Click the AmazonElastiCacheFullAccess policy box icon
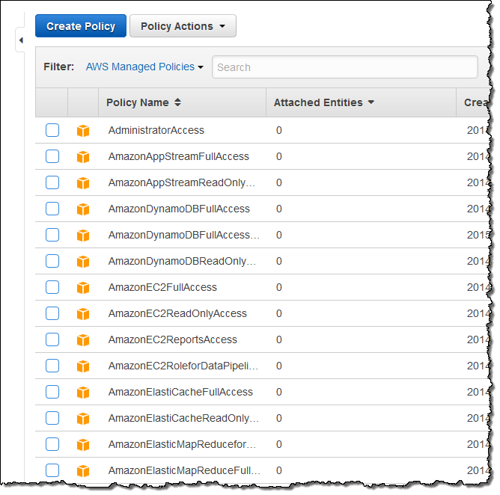 coord(83,393)
